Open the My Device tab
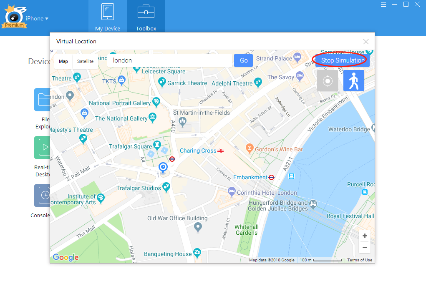426x296 pixels. click(108, 17)
